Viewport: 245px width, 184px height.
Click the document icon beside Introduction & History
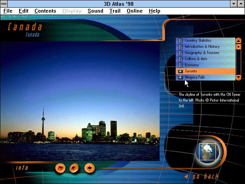(180, 46)
